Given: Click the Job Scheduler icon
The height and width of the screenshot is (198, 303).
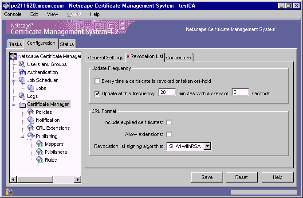Looking at the screenshot, I should pyautogui.click(x=22, y=80).
